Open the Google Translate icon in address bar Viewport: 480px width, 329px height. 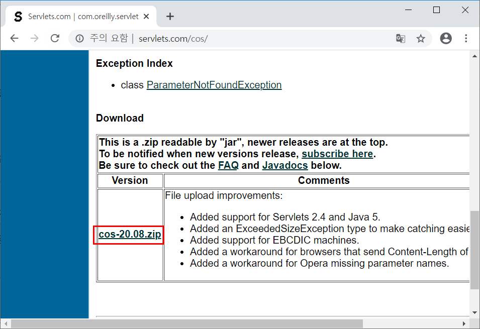point(401,39)
